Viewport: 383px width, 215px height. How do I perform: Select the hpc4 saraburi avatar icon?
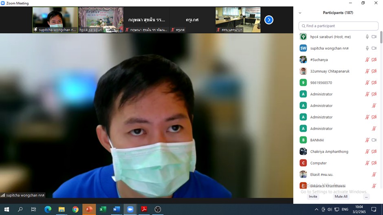coord(303,37)
